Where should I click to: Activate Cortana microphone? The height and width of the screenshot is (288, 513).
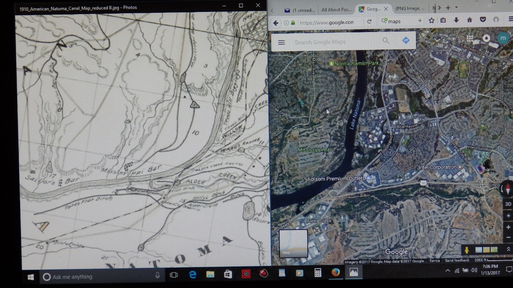[158, 276]
